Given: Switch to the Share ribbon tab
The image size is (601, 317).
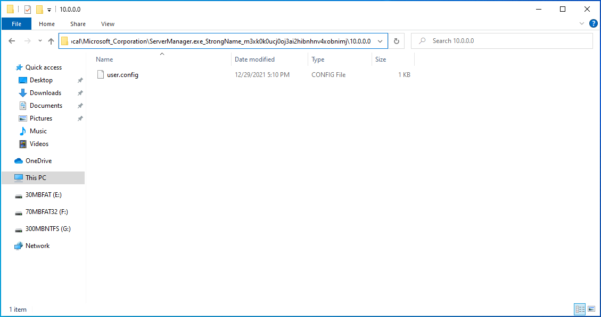Looking at the screenshot, I should (78, 24).
